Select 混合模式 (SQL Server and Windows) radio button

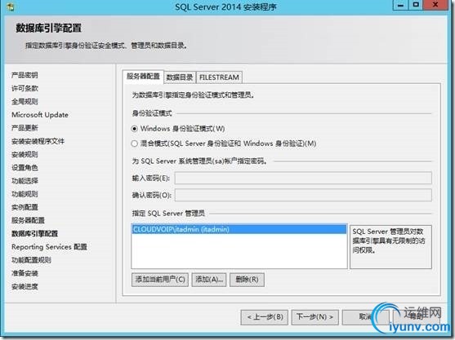134,144
